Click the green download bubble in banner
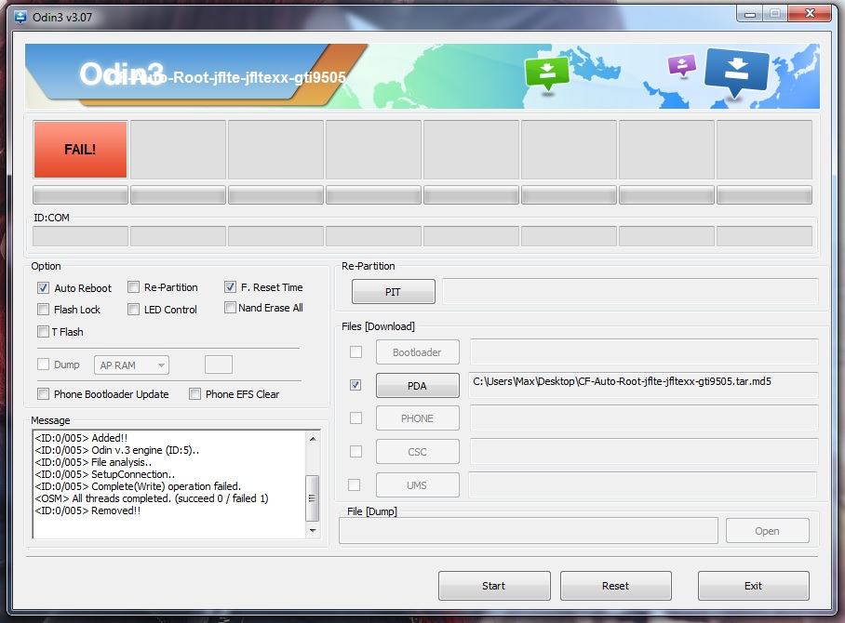845x623 pixels. 547,73
